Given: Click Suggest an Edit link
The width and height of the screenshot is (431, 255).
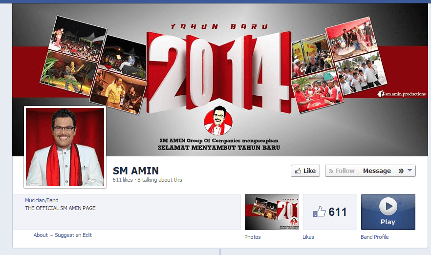Looking at the screenshot, I should point(73,235).
